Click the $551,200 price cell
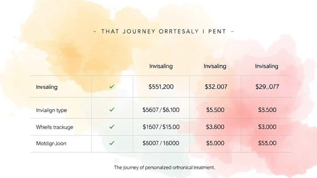The width and height of the screenshot is (317, 178). pos(161,87)
